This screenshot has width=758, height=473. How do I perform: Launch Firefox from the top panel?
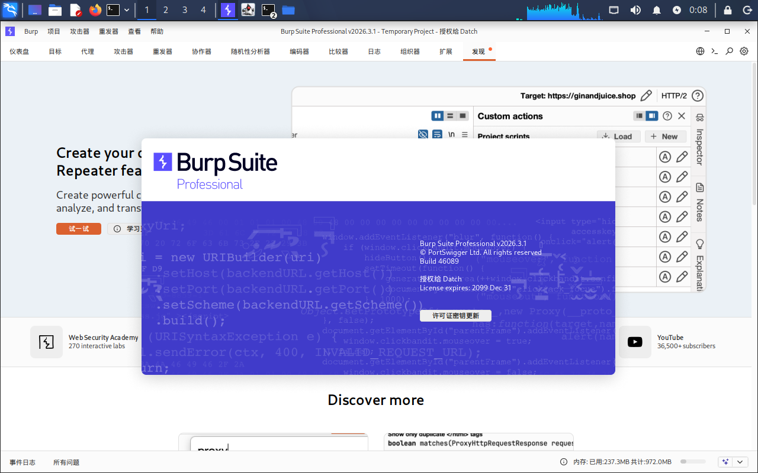(x=95, y=9)
